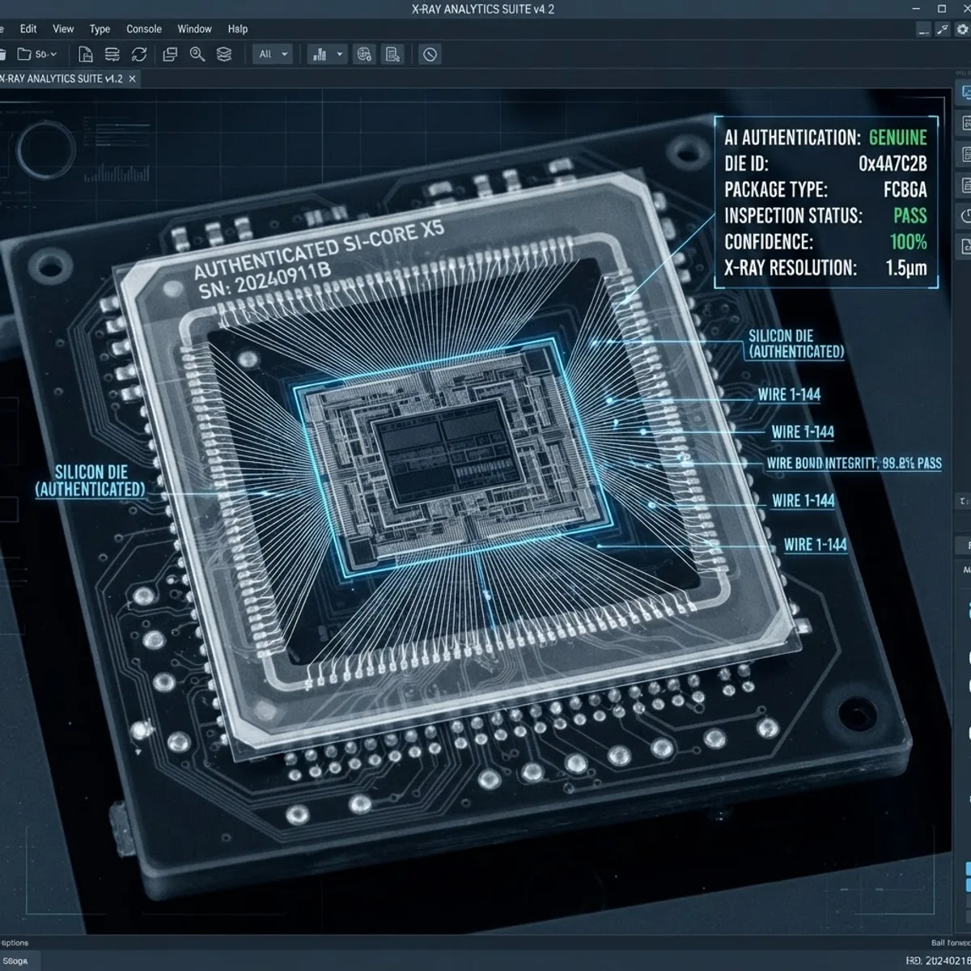Open the folder icon in the toolbar
971x971 pixels.
(24, 54)
